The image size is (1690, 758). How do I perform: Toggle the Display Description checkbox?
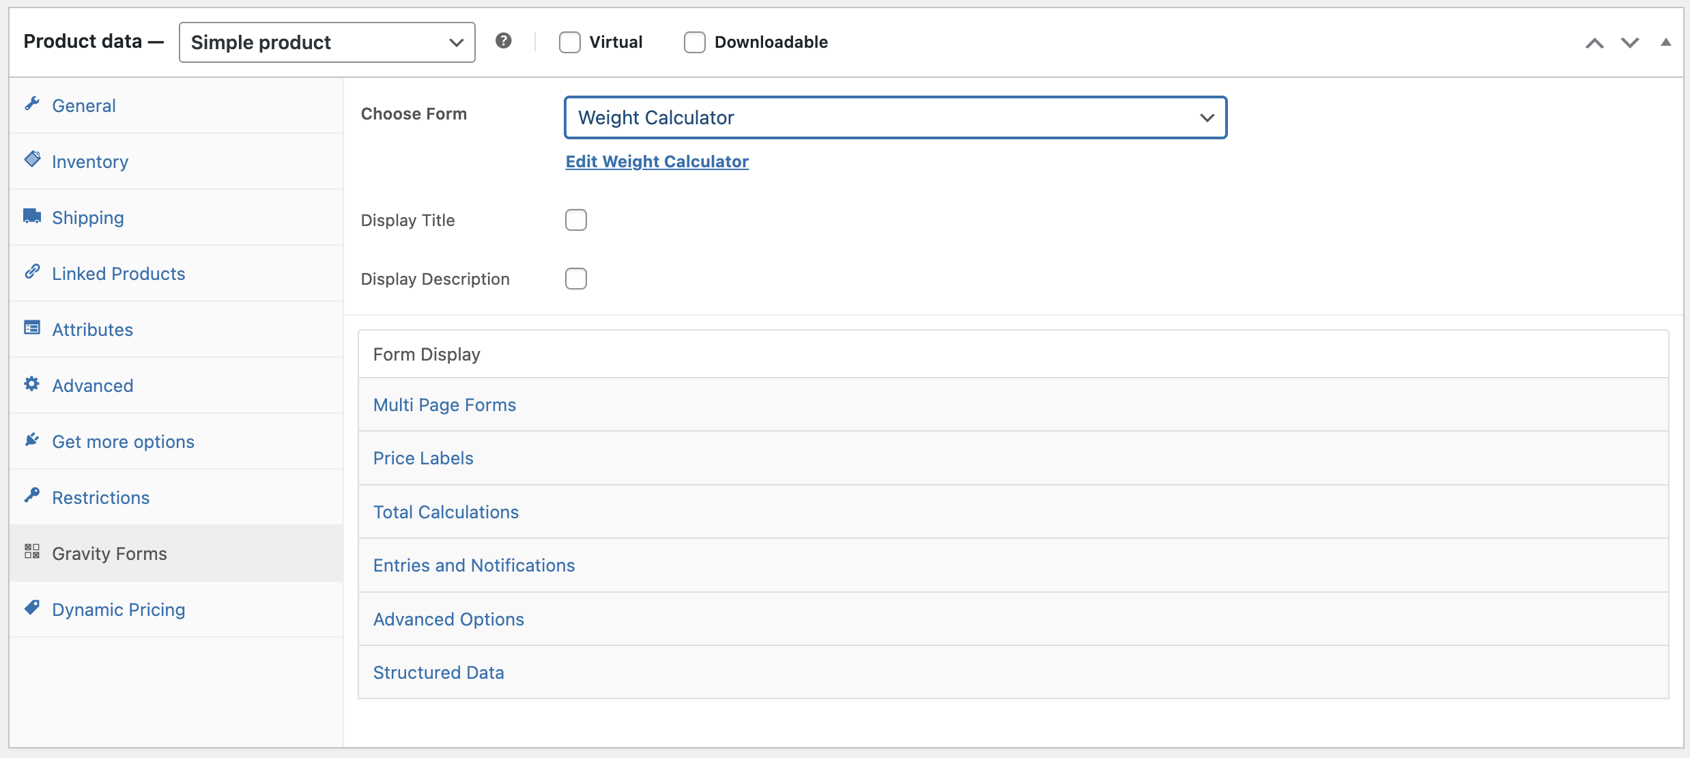coord(576,278)
